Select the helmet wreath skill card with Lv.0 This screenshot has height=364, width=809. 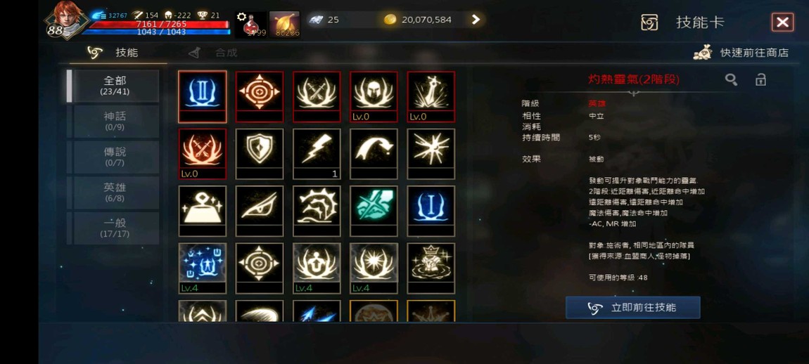pos(374,96)
